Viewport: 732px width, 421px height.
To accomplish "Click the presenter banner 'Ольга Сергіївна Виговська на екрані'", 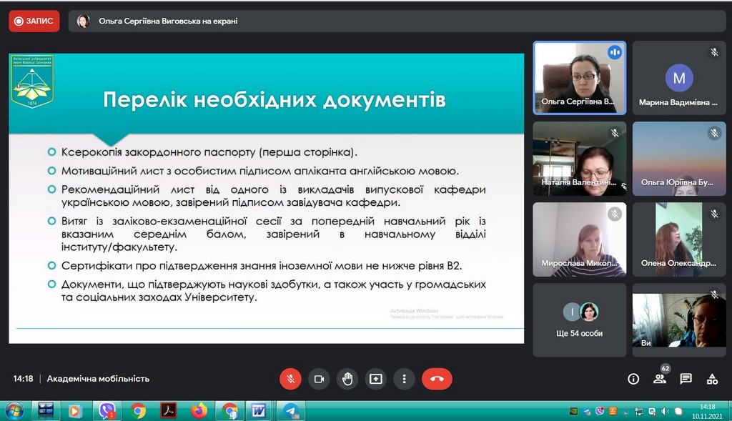I will pyautogui.click(x=168, y=21).
